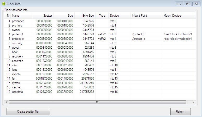
Task: Click the byte size value 251658240
Action: click(87, 83)
